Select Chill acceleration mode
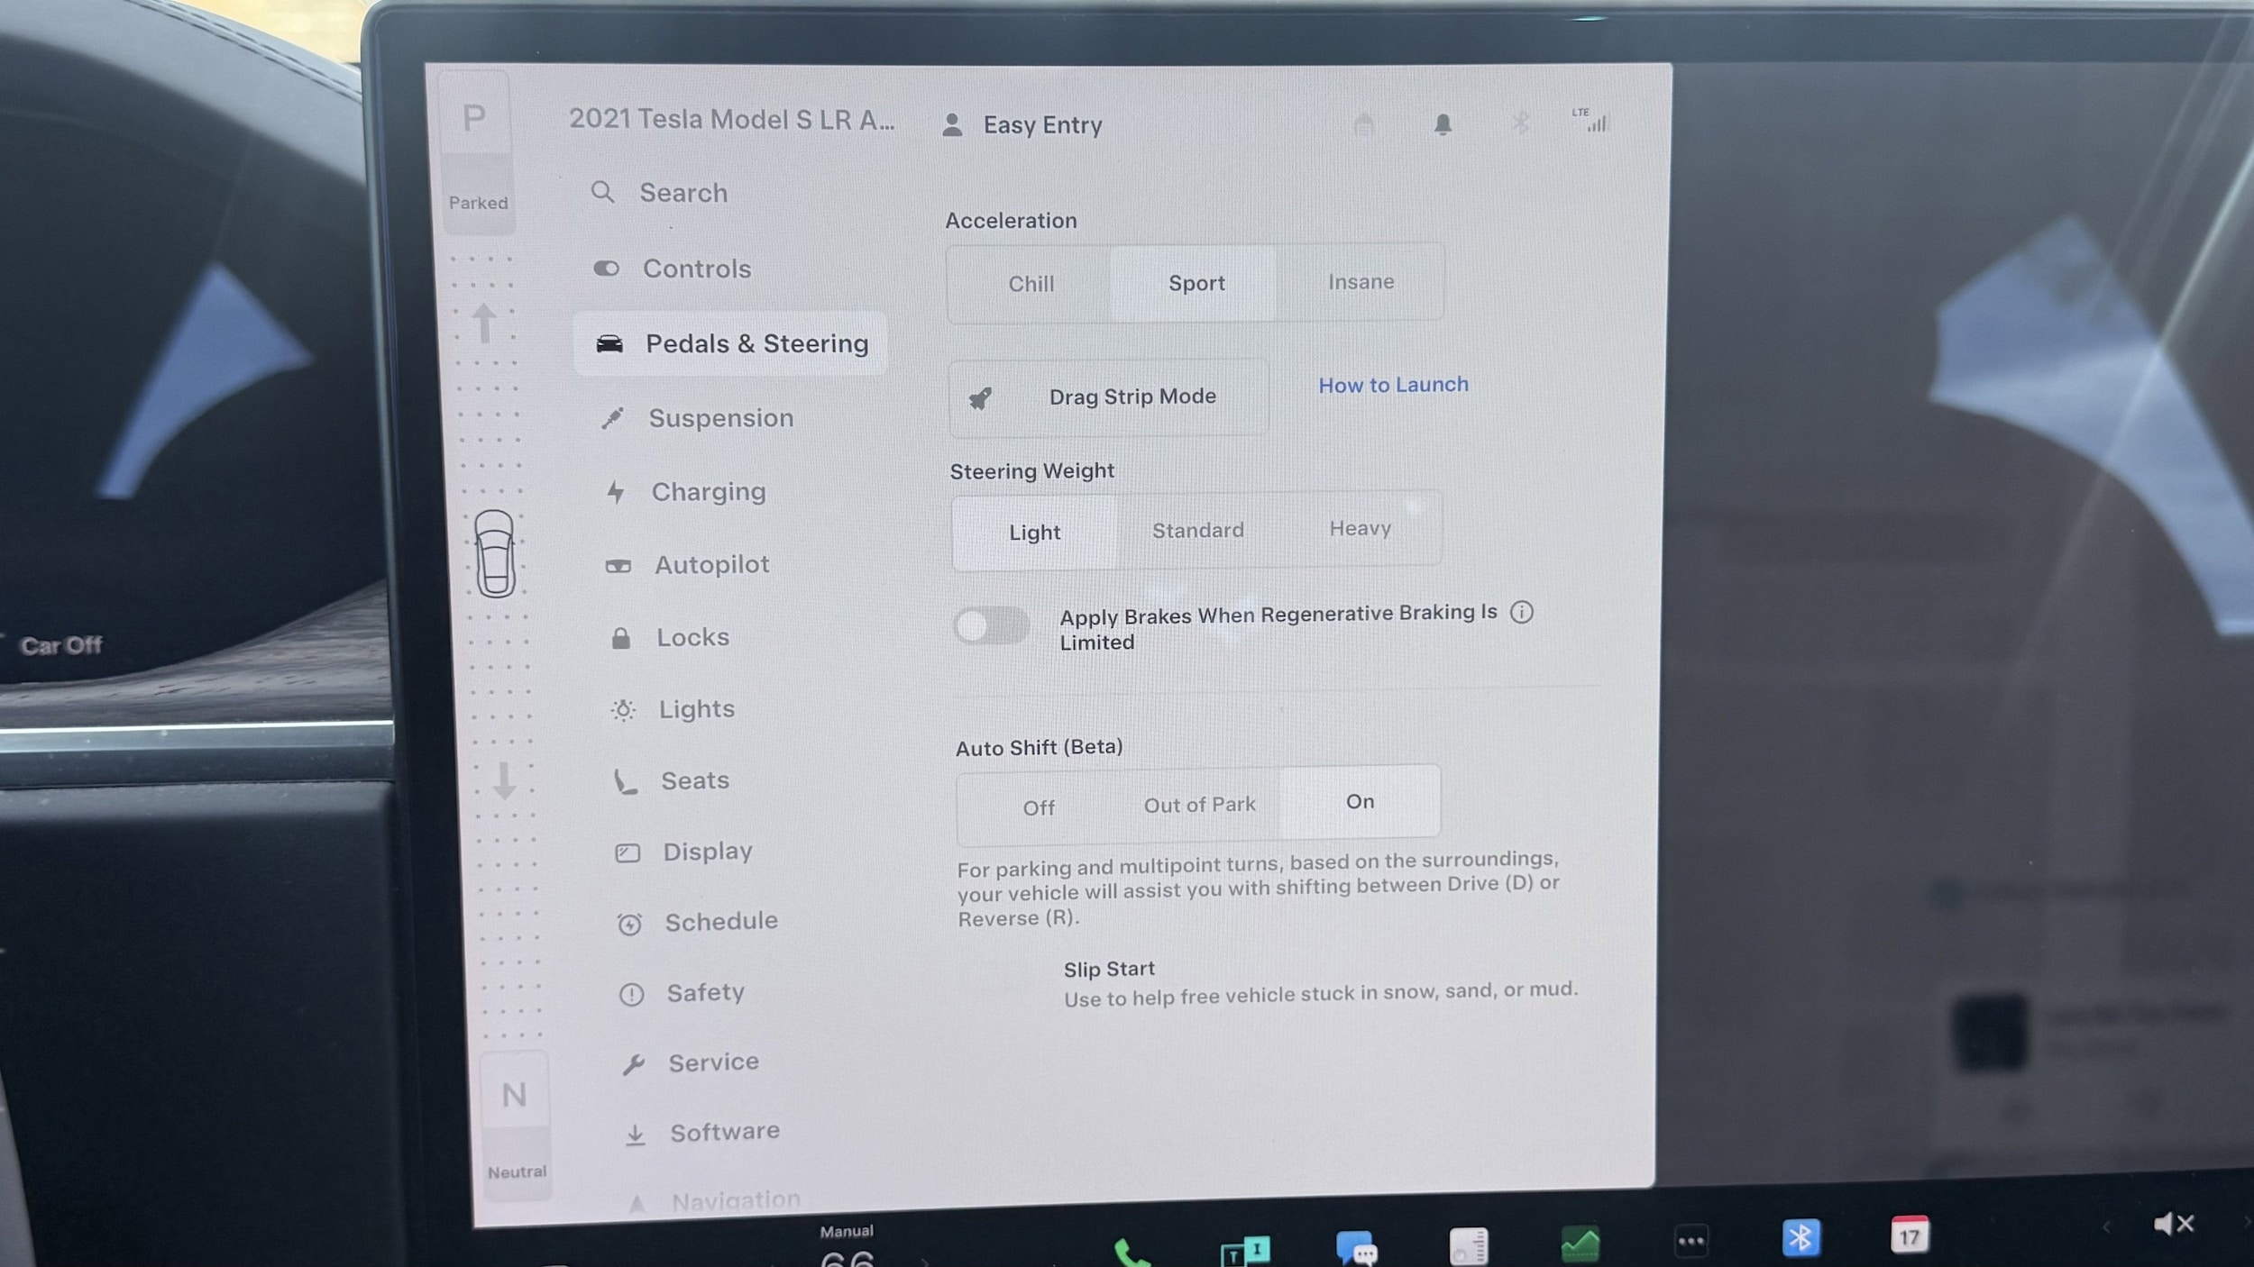Image resolution: width=2254 pixels, height=1267 pixels. 1031,284
